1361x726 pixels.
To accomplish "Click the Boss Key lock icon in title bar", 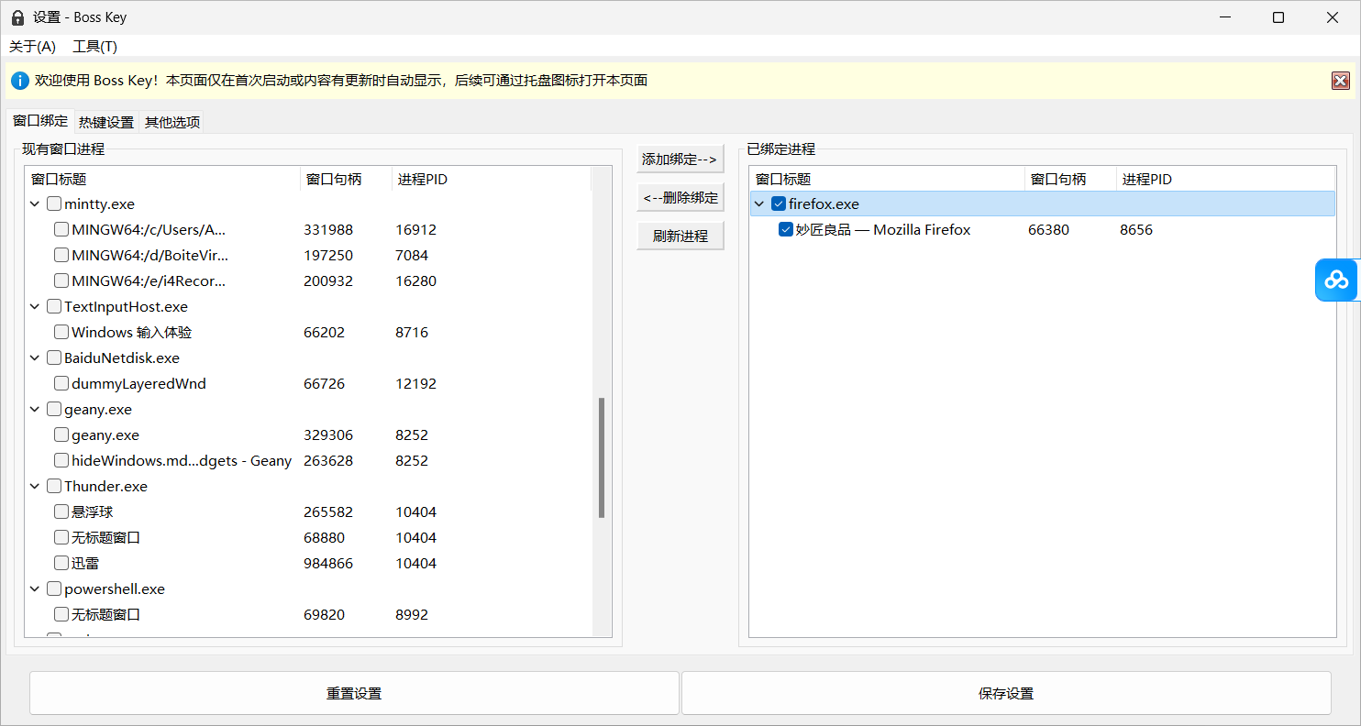I will pos(17,17).
